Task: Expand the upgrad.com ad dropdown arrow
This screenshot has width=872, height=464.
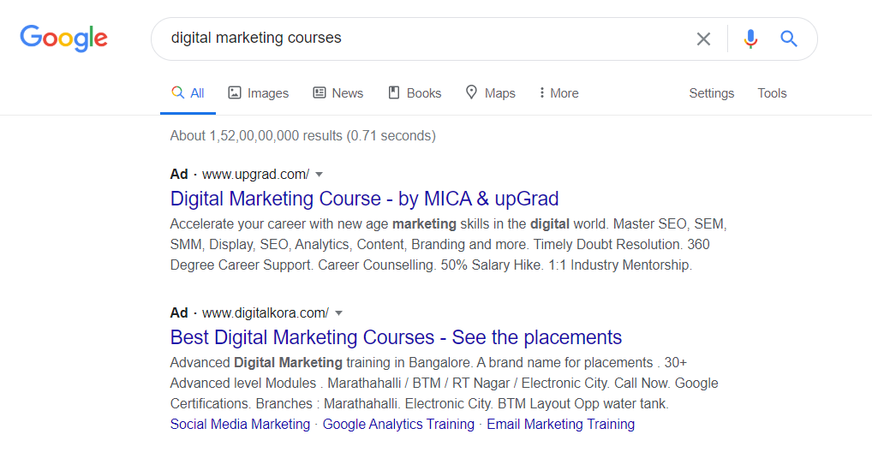Action: 320,175
